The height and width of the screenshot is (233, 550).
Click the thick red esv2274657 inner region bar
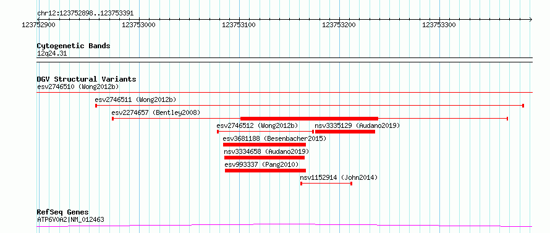tap(309, 119)
